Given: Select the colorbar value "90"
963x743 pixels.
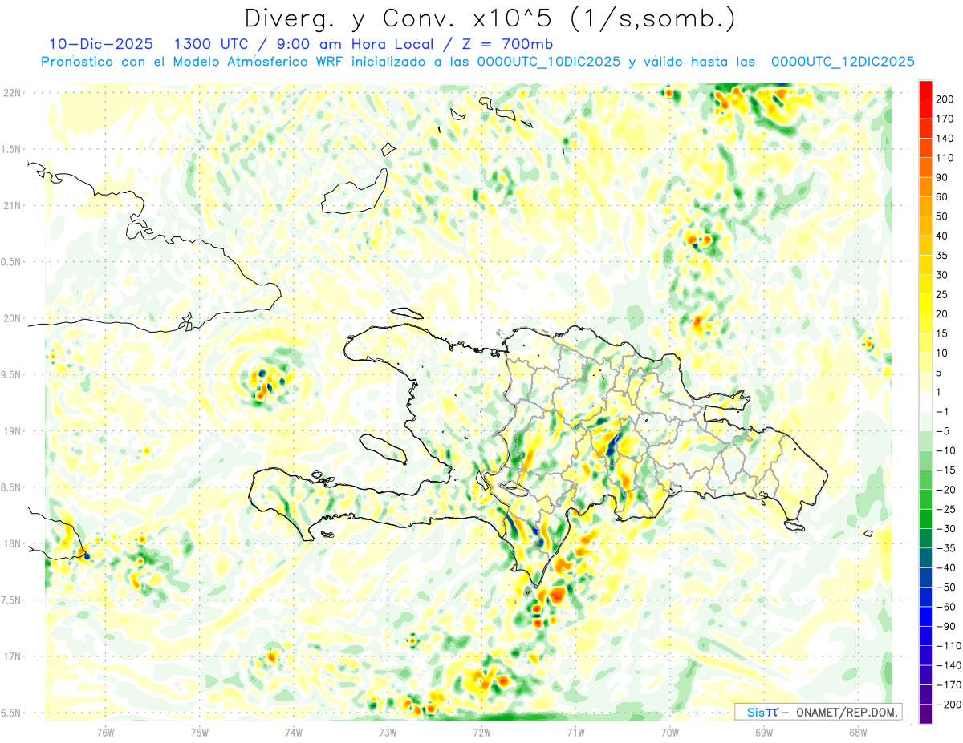Looking at the screenshot, I should coord(943,178).
